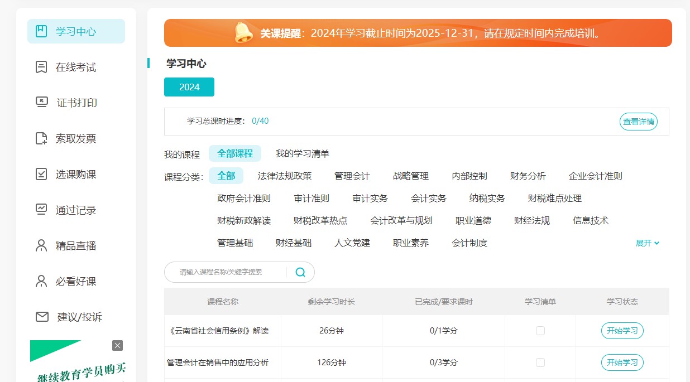
Task: Check the study list box for 管理会计在销售中的应用分析
Action: (540, 362)
